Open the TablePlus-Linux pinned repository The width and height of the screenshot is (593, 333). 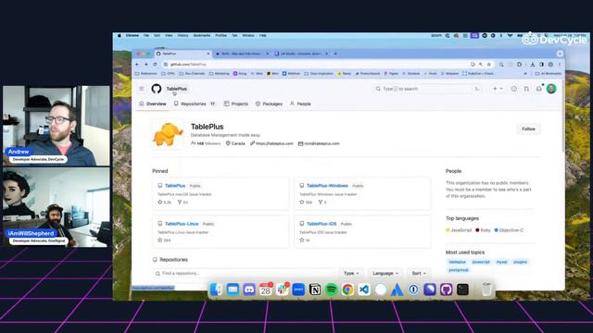tap(182, 224)
